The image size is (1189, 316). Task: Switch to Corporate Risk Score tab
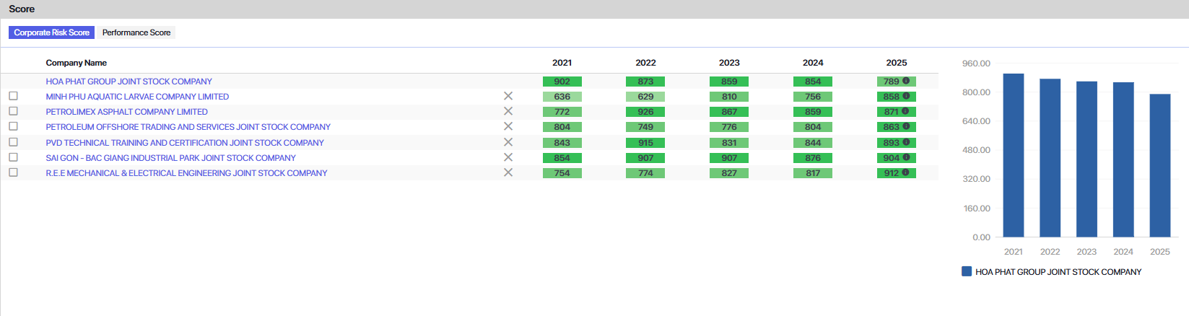click(51, 32)
